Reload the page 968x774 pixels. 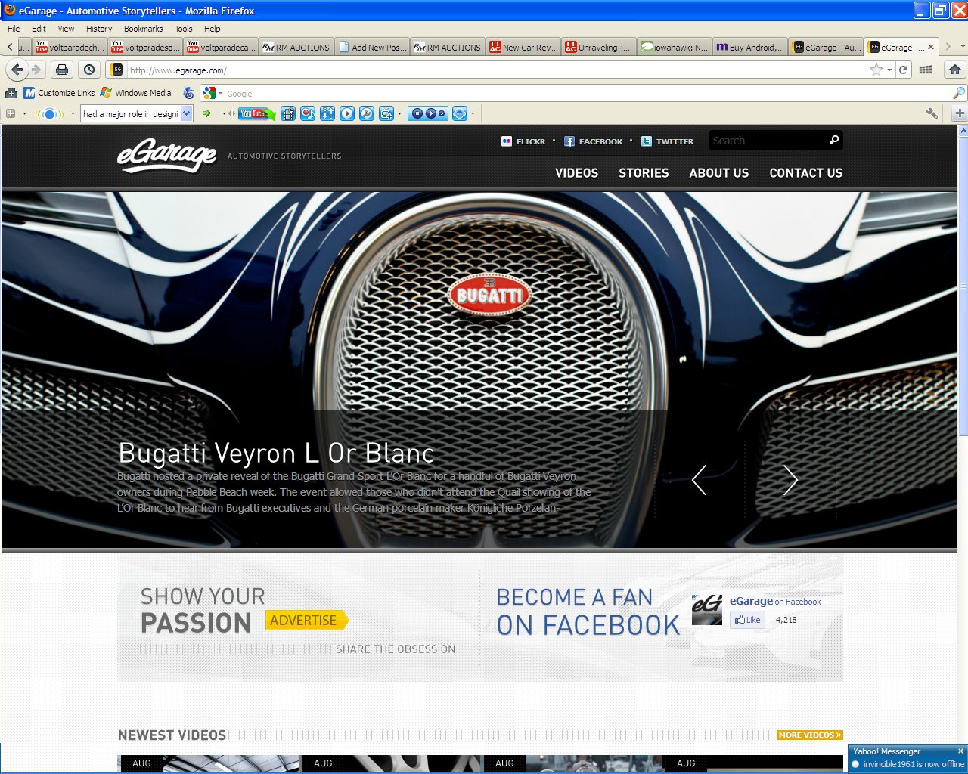(903, 70)
